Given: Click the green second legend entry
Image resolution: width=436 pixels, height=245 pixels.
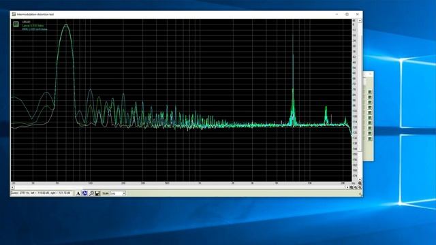Looking at the screenshot, I should [33, 26].
